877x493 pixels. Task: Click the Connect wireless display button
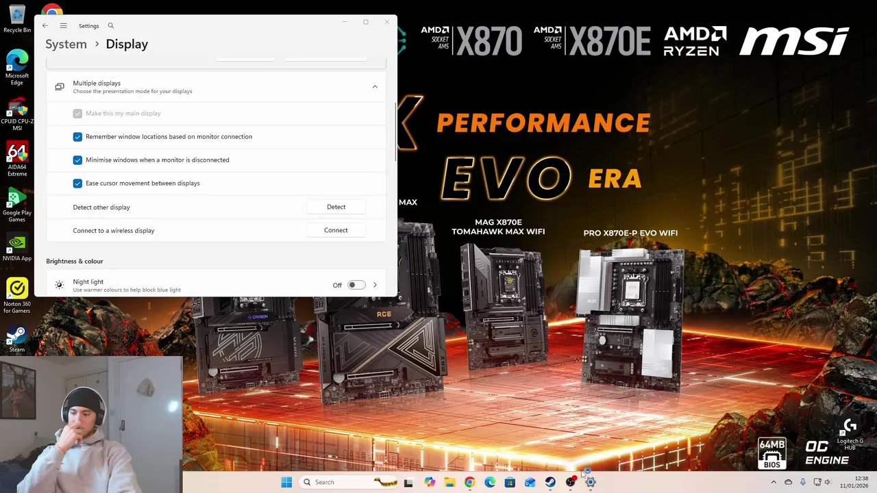click(x=336, y=230)
